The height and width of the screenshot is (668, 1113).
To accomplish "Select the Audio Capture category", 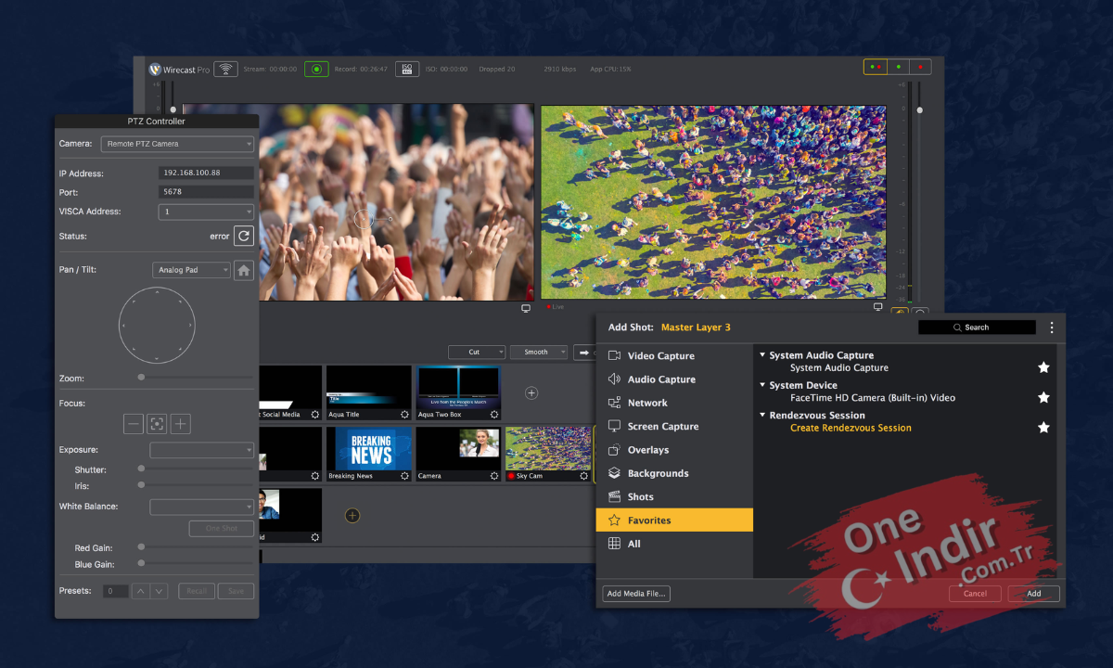I will (674, 379).
